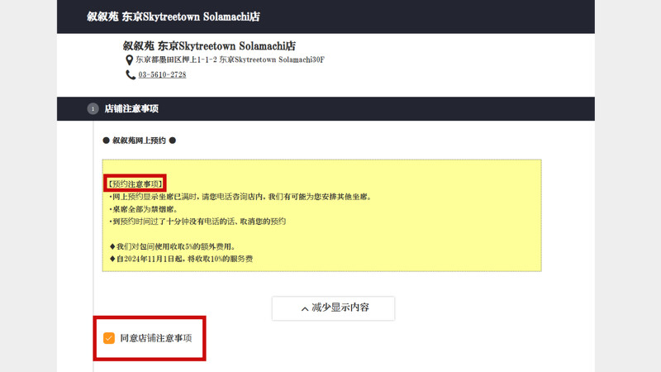The height and width of the screenshot is (372, 661).
Task: Click the step 1 circle icon
Action: 93,109
